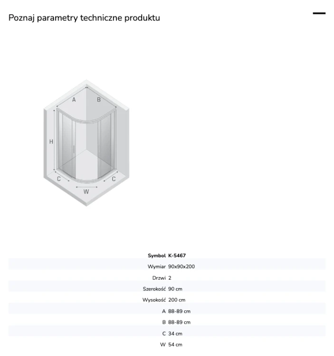
Task: Click the right C label in diagram
Action: [x=114, y=179]
